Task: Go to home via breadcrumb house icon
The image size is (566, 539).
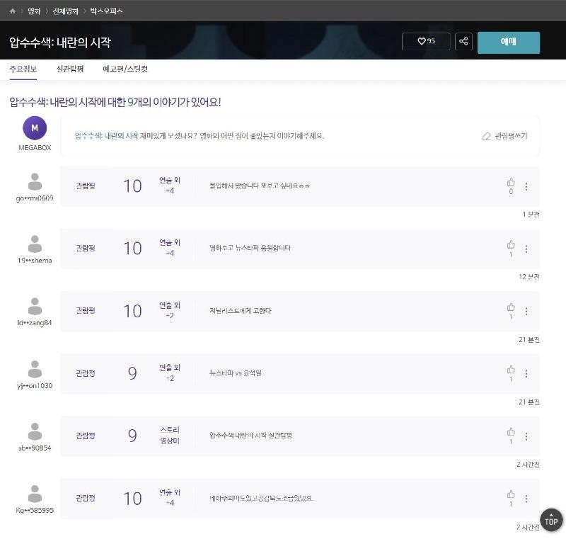Action: (13, 11)
